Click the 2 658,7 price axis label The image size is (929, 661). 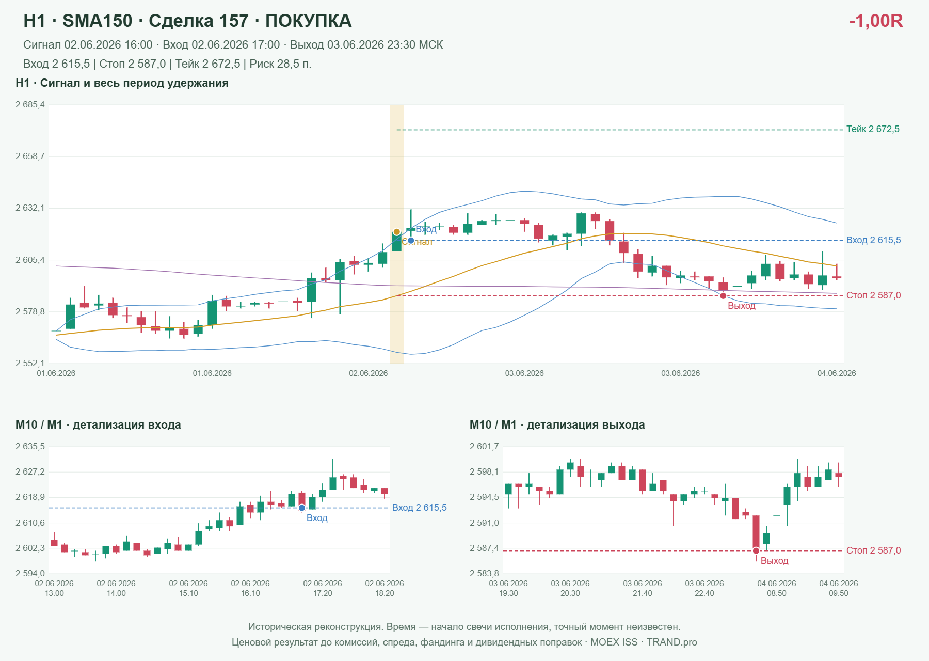30,156
